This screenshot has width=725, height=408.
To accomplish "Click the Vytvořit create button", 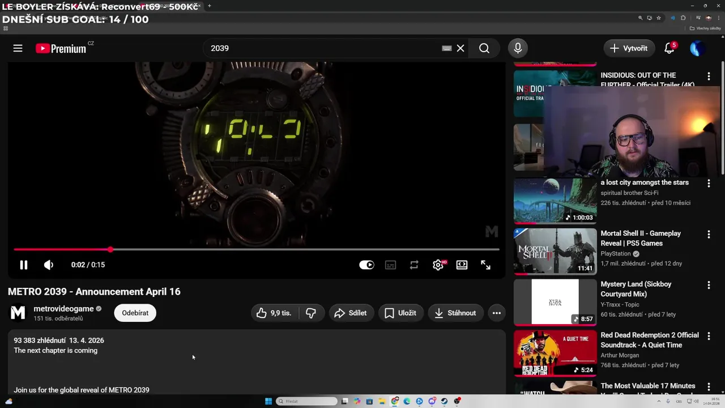I will pyautogui.click(x=629, y=48).
